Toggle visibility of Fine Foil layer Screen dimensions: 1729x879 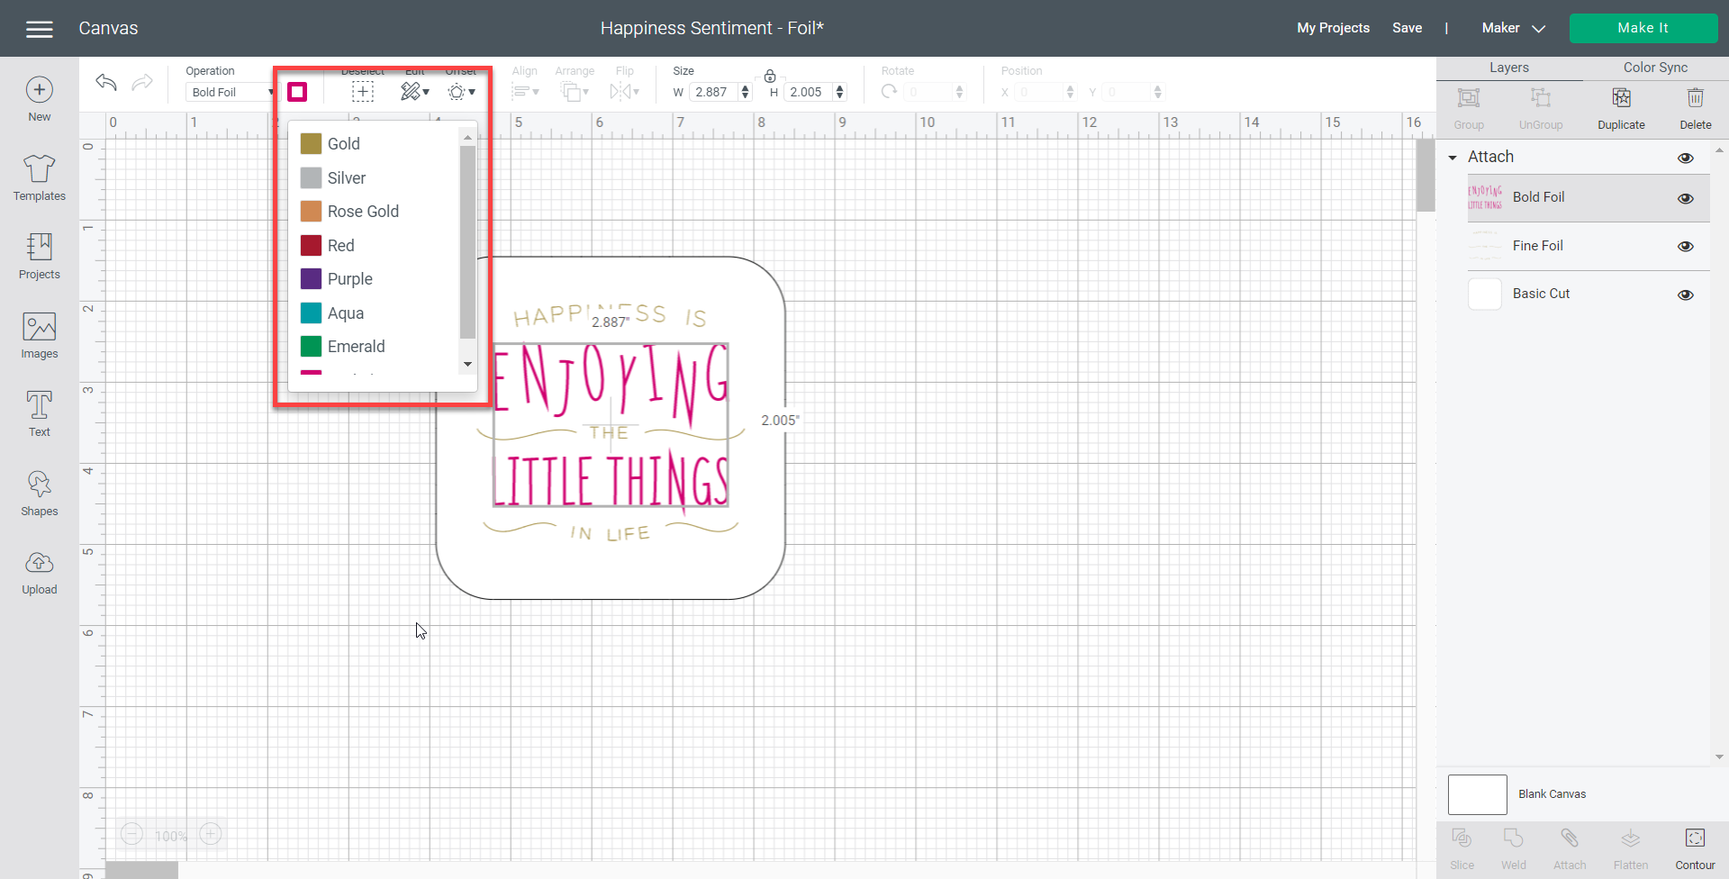point(1685,246)
